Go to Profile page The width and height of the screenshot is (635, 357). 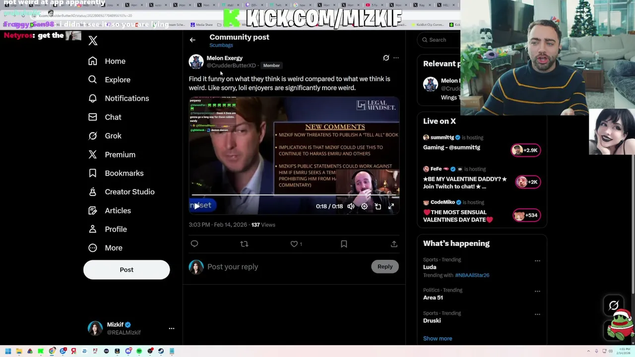pyautogui.click(x=107, y=229)
